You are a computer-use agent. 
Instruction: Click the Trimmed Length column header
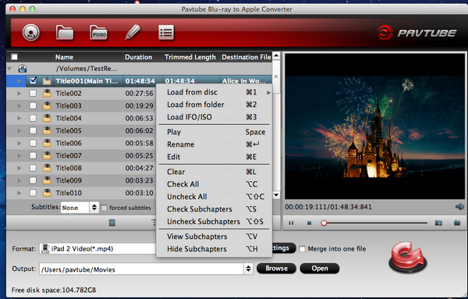point(190,57)
